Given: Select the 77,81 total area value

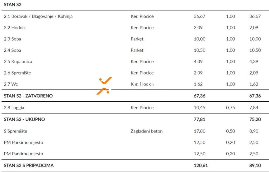Looking at the screenshot, I should point(199,119).
